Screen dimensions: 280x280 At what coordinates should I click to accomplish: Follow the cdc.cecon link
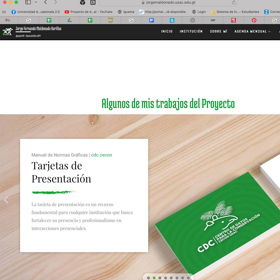101,155
